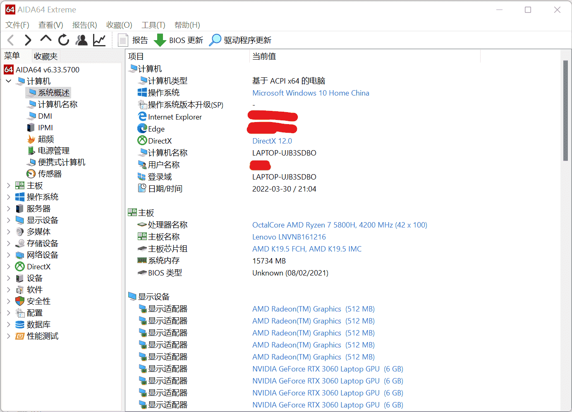Expand the 配置 tree node
This screenshot has height=412, width=572.
tap(9, 313)
